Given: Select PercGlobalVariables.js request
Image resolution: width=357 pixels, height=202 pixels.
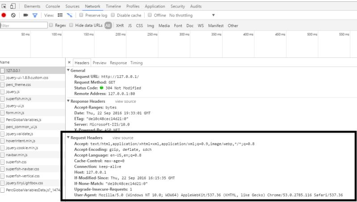Looking at the screenshot, I should 32,120.
